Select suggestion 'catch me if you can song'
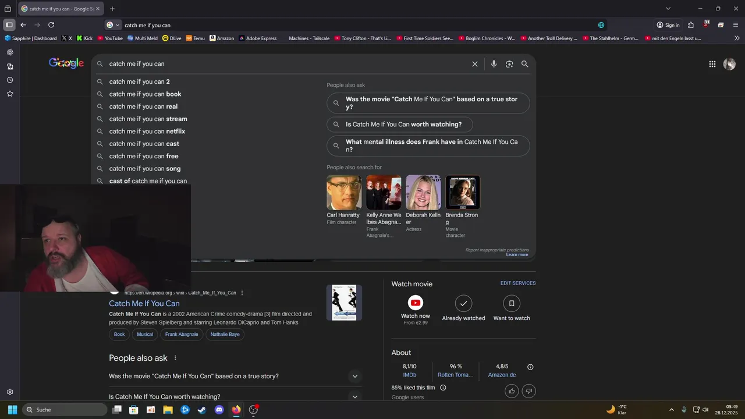This screenshot has width=745, height=419. [144, 169]
